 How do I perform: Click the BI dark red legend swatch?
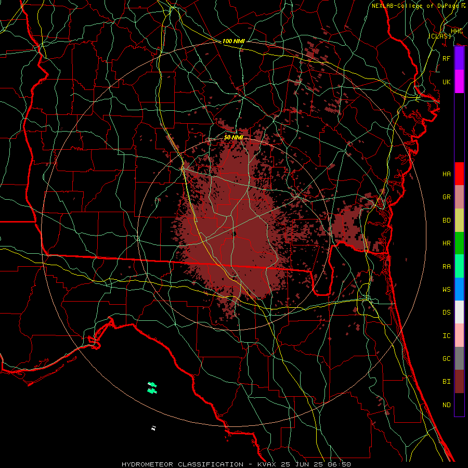(459, 382)
